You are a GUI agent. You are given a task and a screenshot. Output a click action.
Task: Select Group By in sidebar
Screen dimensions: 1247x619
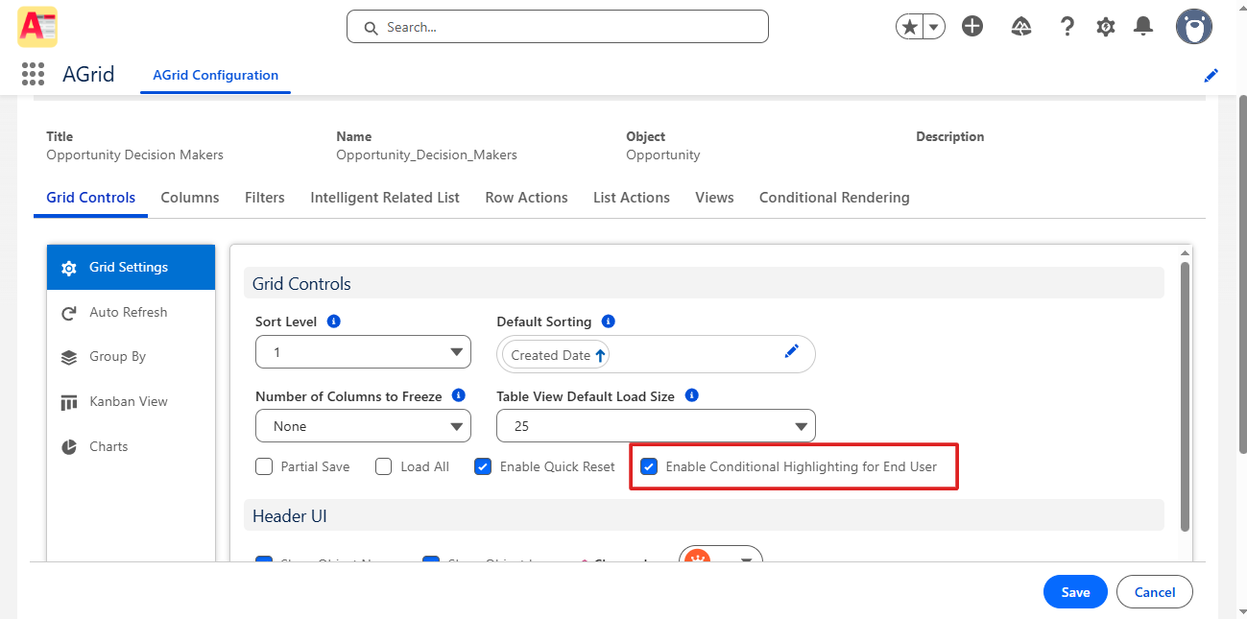coord(131,357)
